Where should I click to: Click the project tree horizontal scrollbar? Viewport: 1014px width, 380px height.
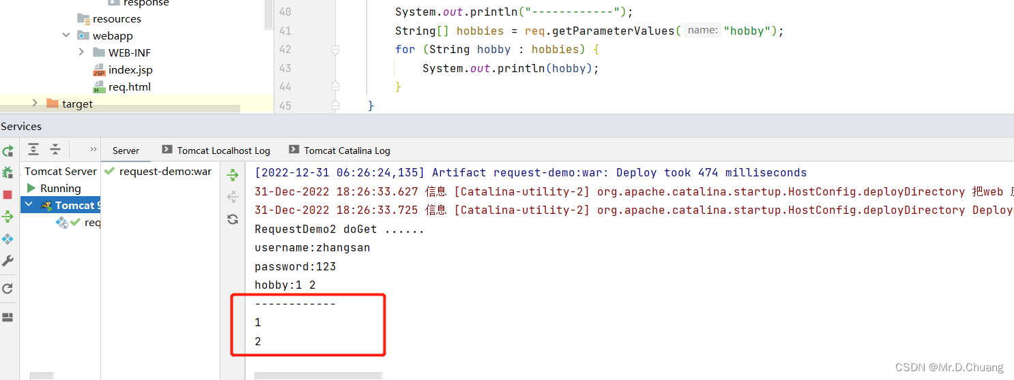(x=120, y=110)
